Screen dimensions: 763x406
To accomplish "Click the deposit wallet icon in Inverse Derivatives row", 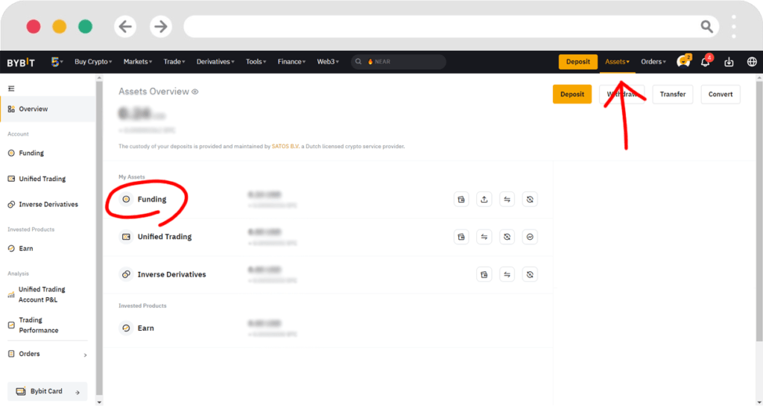I will pos(484,275).
